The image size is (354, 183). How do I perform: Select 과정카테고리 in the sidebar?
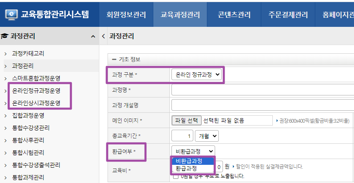click(28, 53)
